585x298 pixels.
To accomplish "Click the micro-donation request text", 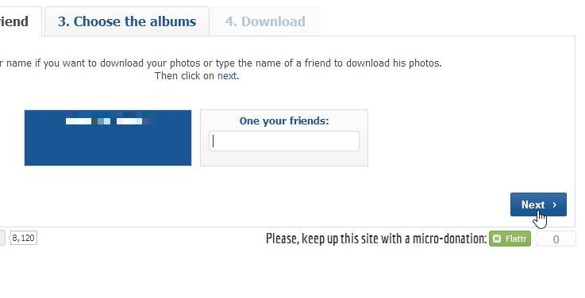I will [376, 239].
